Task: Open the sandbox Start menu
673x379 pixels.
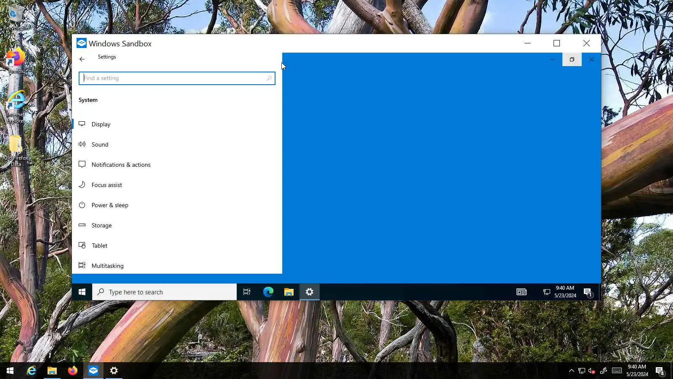Action: tap(82, 292)
